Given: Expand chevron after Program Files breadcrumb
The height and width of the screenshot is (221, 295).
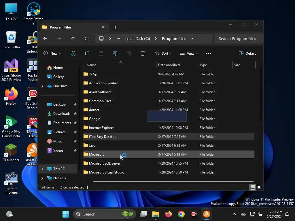Looking at the screenshot, I should click(192, 39).
